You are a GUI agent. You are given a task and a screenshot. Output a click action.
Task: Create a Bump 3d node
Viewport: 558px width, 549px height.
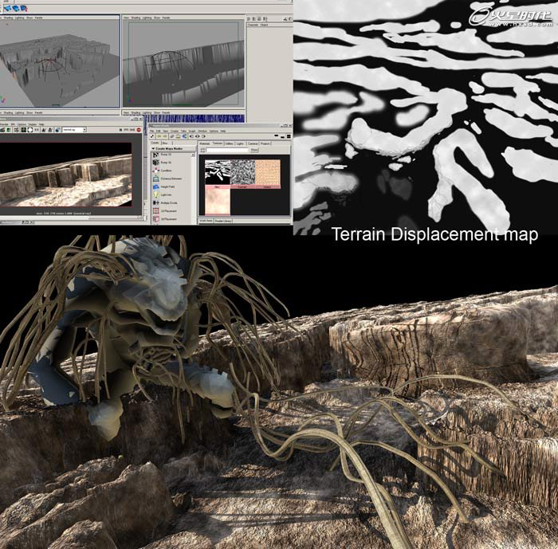pos(163,163)
